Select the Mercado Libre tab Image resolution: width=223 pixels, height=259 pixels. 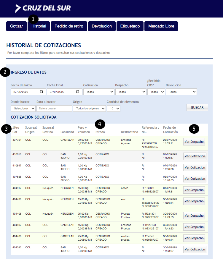(161, 26)
